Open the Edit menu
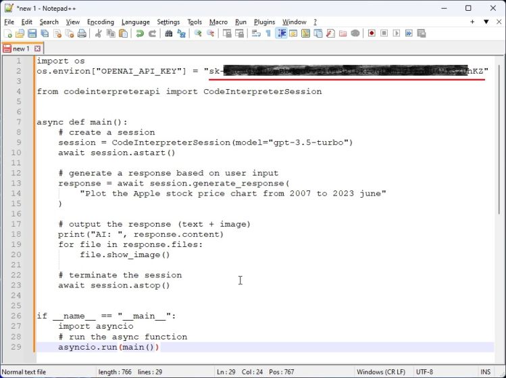The image size is (506, 378). (x=27, y=22)
